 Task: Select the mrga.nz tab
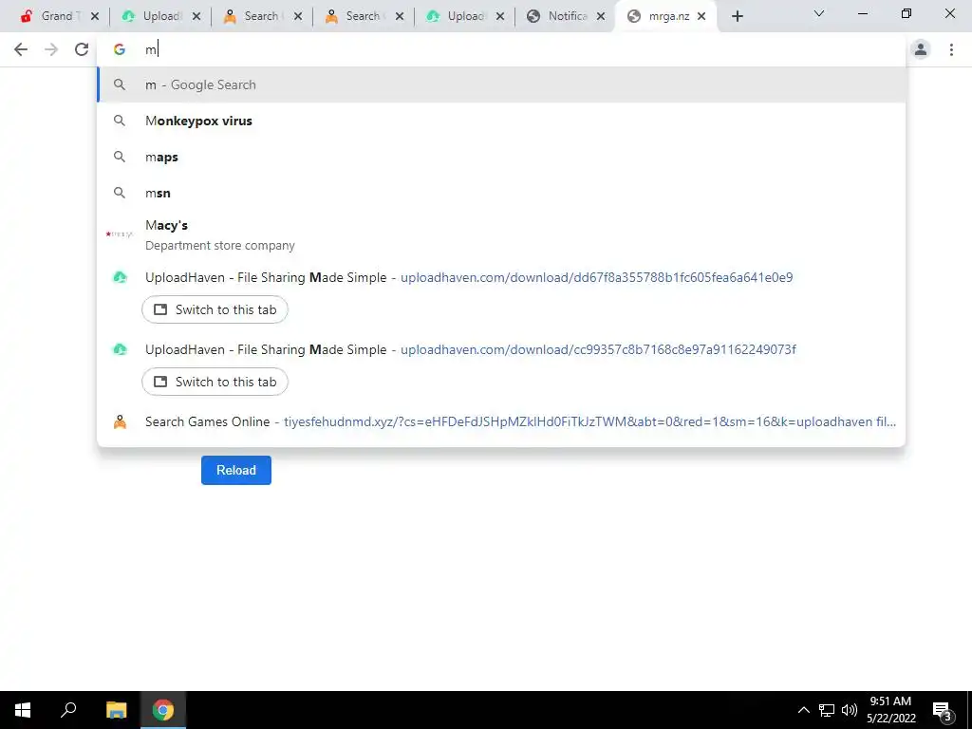coord(666,16)
